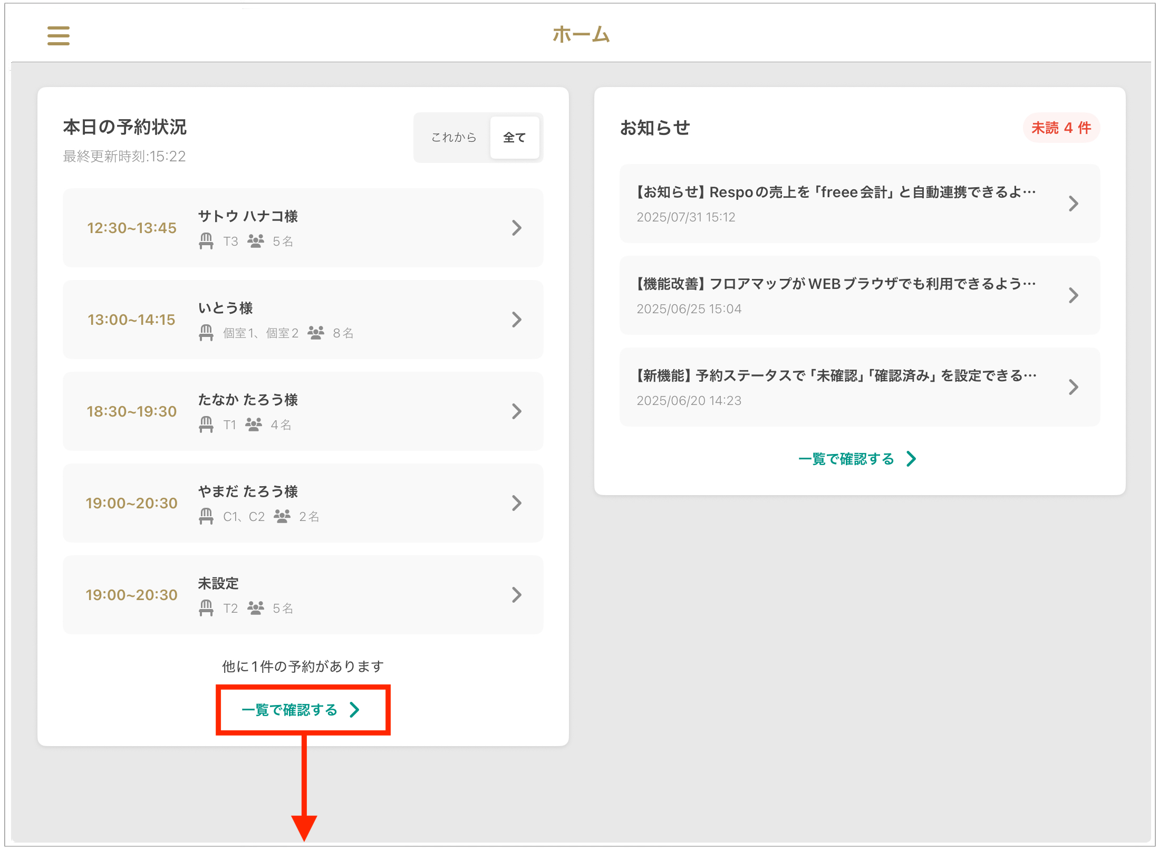Expand いとう様 reservation chevron arrow
1159x850 pixels.
517,320
